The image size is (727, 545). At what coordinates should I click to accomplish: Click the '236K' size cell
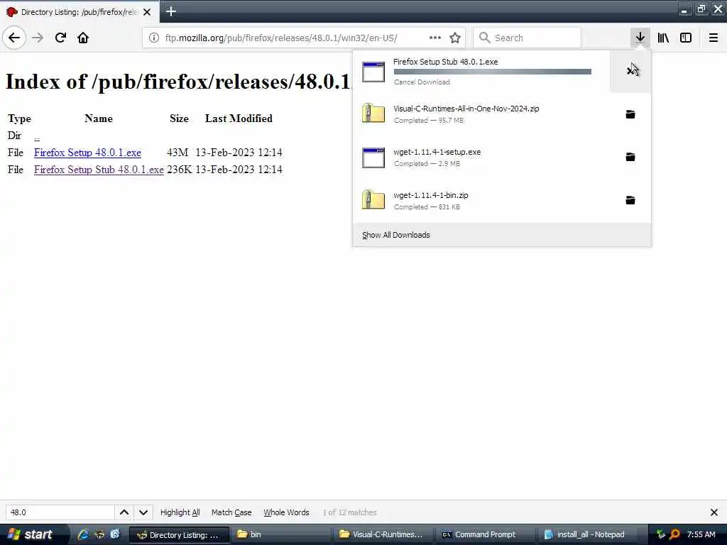pos(179,170)
